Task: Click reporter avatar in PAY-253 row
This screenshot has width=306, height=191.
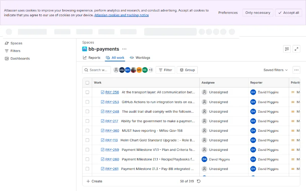Action: (253, 102)
